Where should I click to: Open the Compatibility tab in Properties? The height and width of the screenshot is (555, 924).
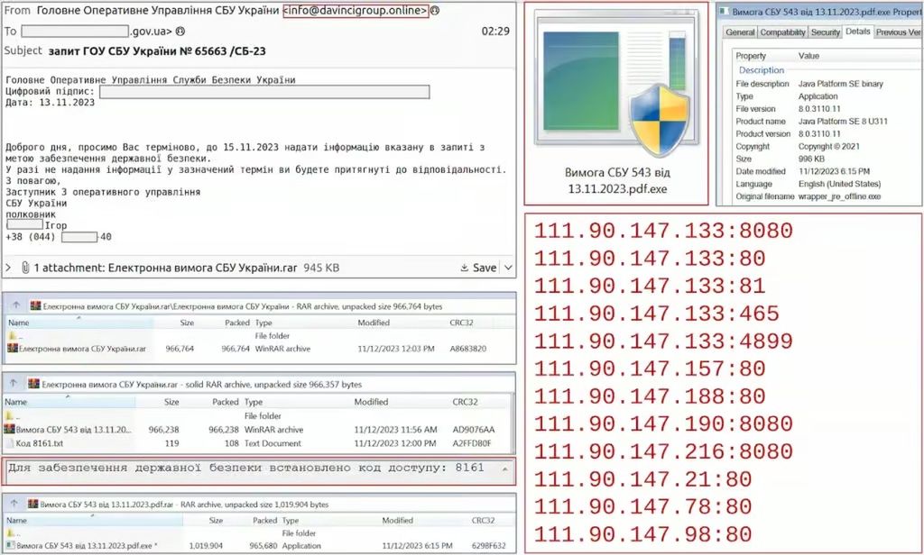pyautogui.click(x=782, y=32)
